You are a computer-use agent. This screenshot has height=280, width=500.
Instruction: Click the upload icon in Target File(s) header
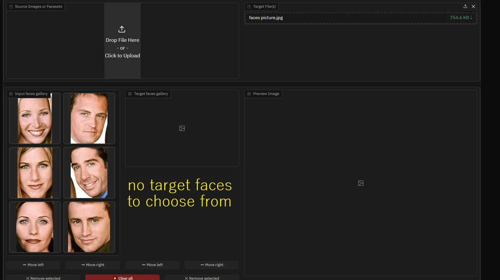click(465, 6)
